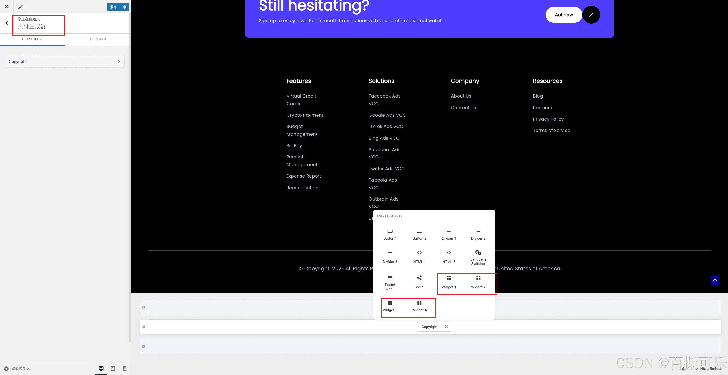Add the Language Switcher element
Image resolution: width=728 pixels, height=375 pixels.
point(478,257)
